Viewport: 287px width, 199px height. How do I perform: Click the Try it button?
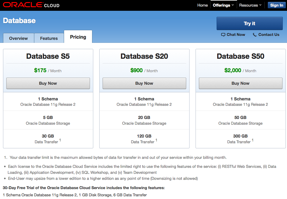[x=250, y=23]
